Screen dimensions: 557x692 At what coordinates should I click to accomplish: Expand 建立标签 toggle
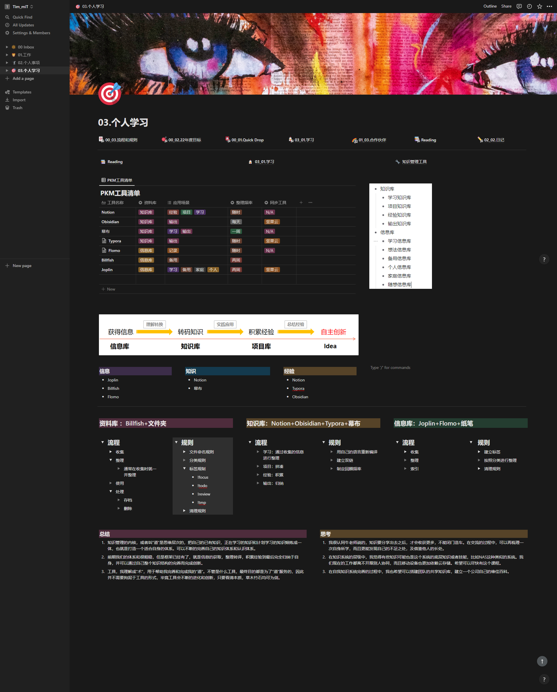479,452
